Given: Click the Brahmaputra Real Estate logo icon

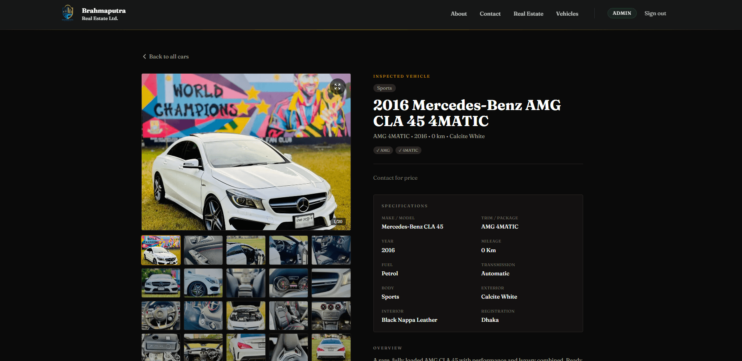Looking at the screenshot, I should click(x=68, y=13).
